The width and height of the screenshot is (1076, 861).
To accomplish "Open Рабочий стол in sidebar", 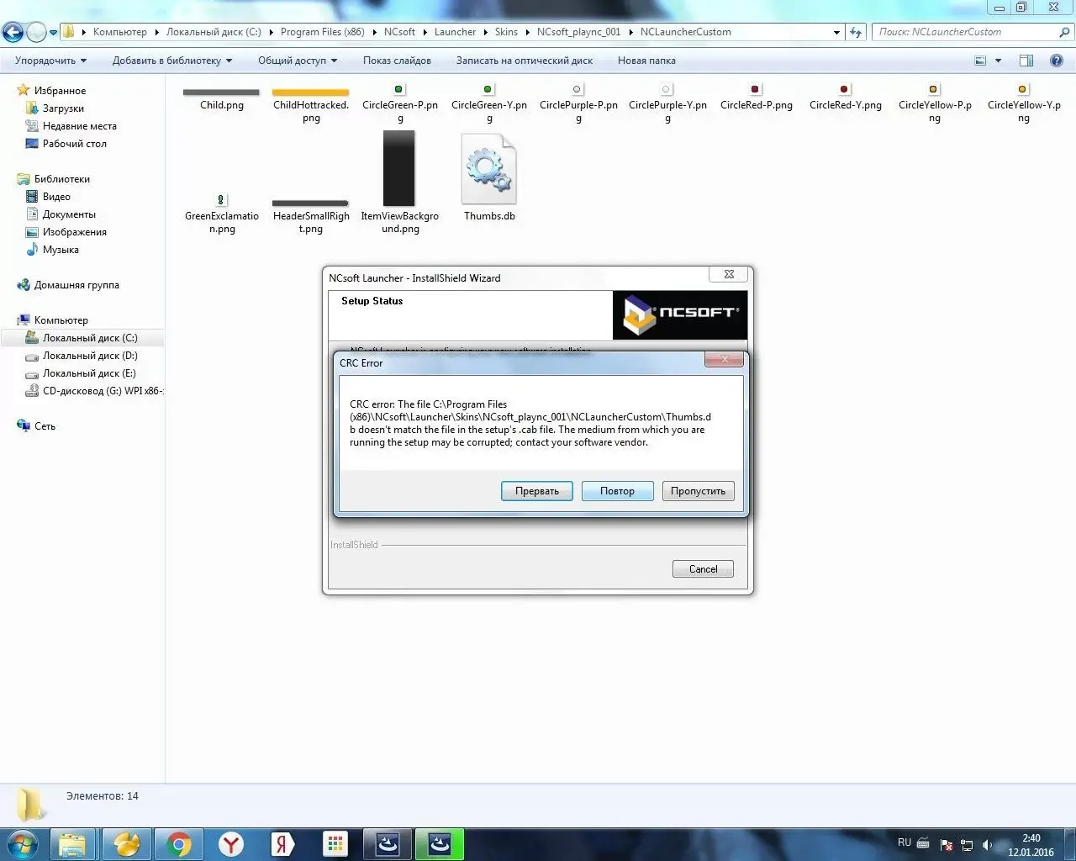I will pos(75,144).
